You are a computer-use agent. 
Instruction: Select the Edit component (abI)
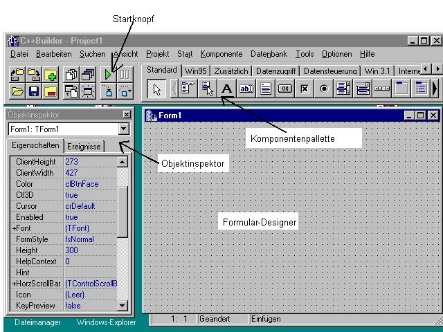[x=246, y=89]
